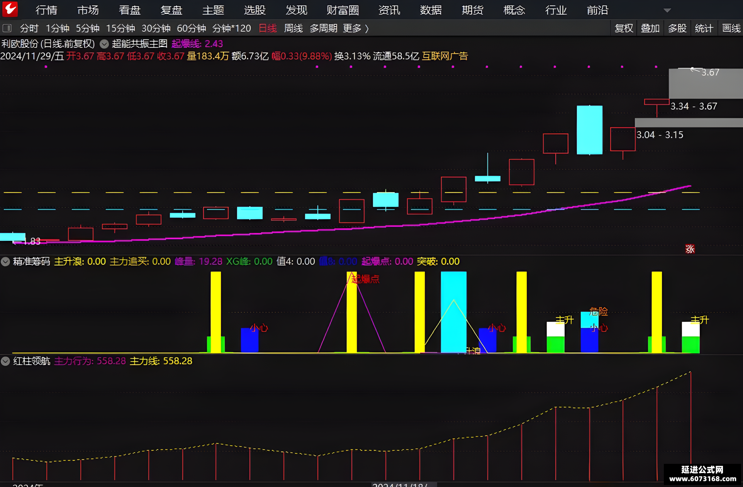Open the 行情 menu
This screenshot has width=743, height=487.
click(x=46, y=10)
